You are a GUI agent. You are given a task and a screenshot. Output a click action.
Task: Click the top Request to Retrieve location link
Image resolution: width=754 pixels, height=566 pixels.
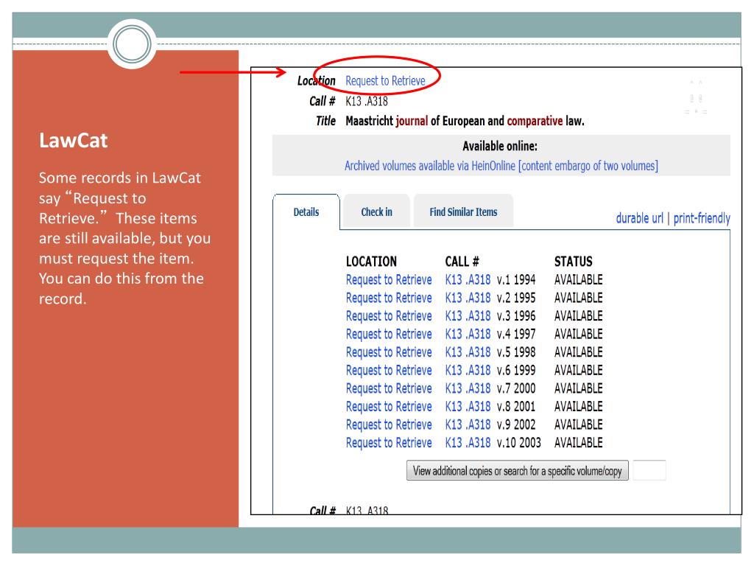pyautogui.click(x=385, y=81)
